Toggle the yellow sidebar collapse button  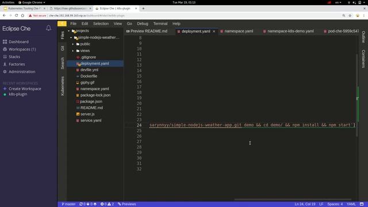click(x=62, y=24)
